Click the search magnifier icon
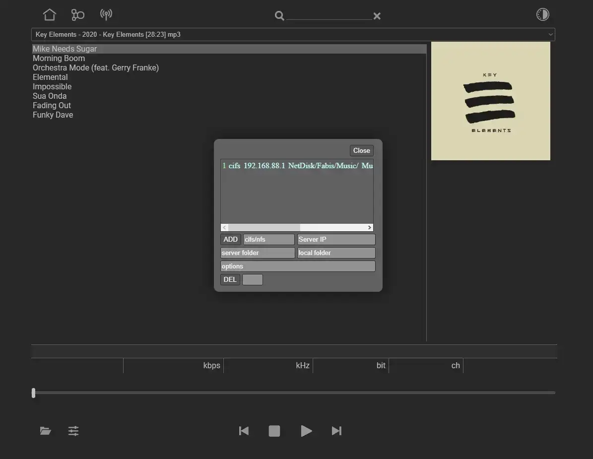The image size is (593, 459). pos(279,16)
